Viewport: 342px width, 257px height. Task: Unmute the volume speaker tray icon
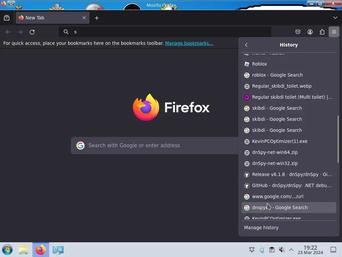tap(282, 250)
